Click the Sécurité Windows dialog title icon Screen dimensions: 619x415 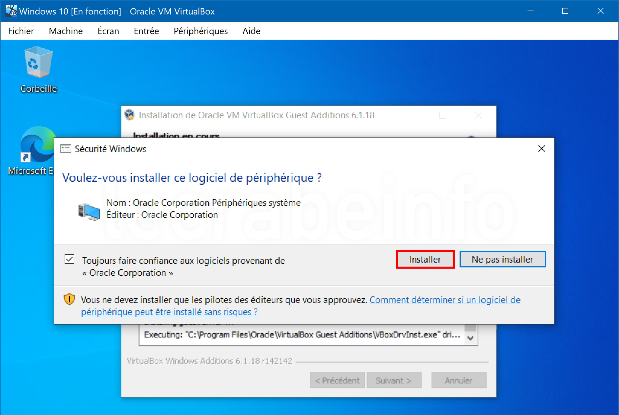(x=66, y=149)
